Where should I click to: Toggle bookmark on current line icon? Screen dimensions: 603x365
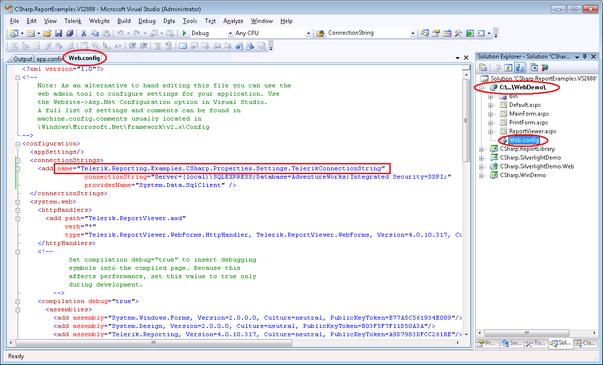183,46
